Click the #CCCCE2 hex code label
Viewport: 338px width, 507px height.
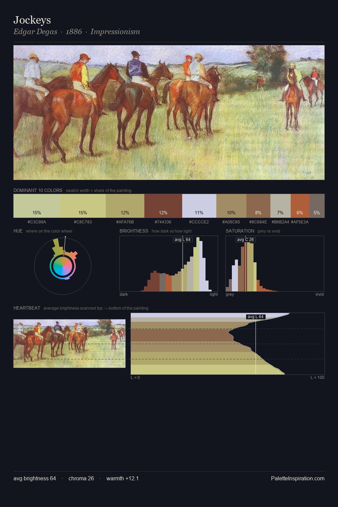199,222
